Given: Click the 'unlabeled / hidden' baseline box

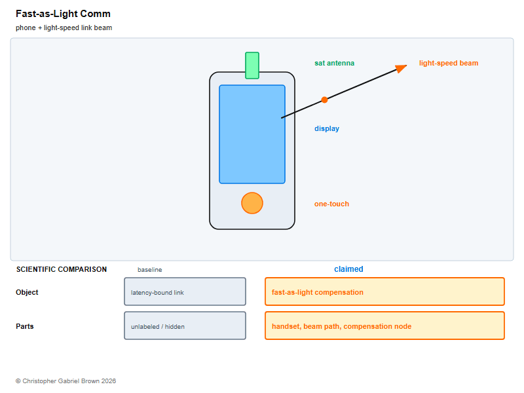Looking at the screenshot, I should pyautogui.click(x=185, y=326).
